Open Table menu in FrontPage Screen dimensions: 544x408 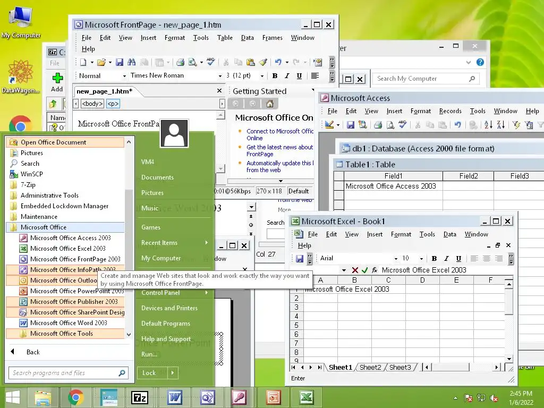pyautogui.click(x=225, y=38)
